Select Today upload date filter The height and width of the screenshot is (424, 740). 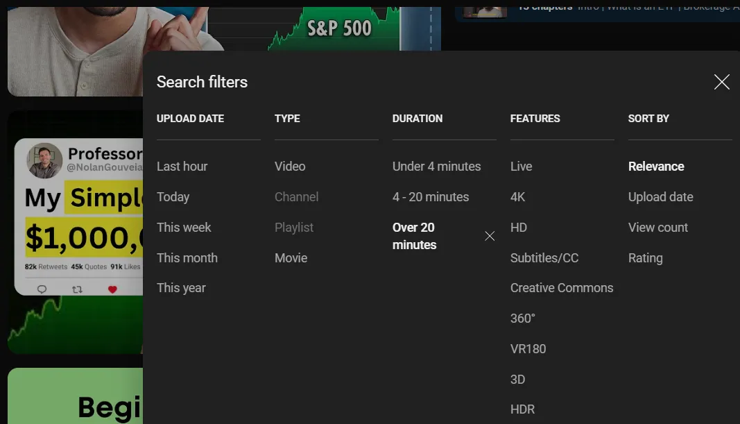[173, 197]
